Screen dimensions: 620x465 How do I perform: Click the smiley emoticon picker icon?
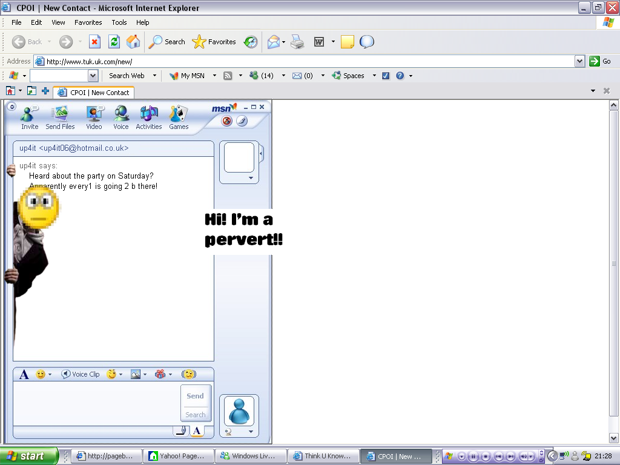click(41, 374)
